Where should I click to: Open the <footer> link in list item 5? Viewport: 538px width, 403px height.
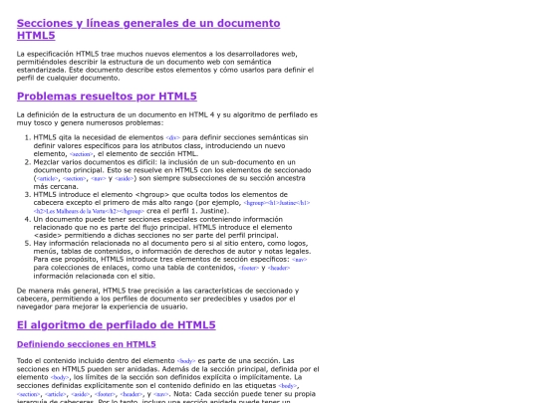point(248,268)
